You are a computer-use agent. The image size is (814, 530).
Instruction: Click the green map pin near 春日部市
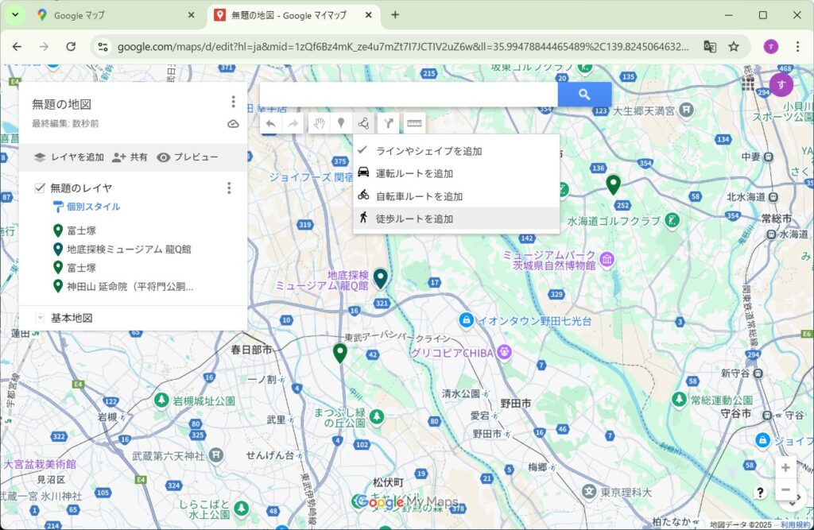[340, 353]
